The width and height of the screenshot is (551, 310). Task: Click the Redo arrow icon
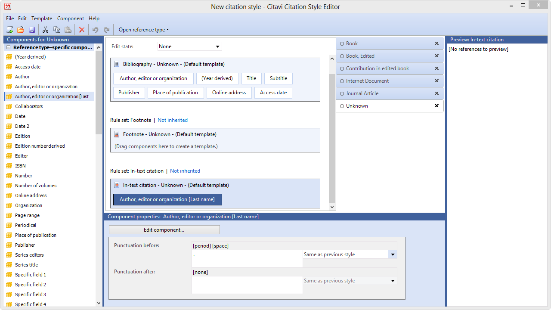(106, 30)
